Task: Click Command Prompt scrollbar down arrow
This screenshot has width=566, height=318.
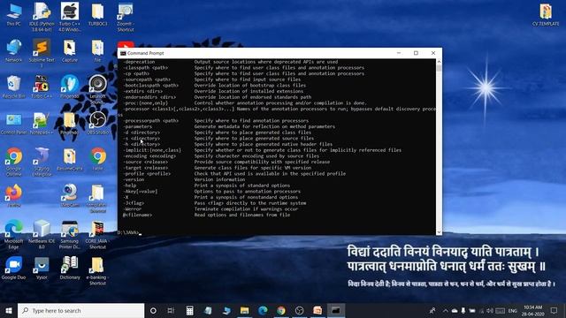Action: click(x=439, y=232)
